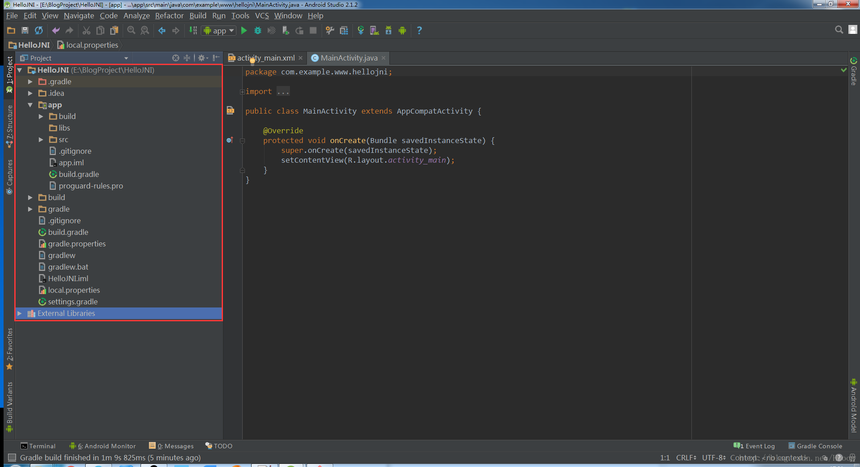Select the MainActivity.java tab
Image resolution: width=860 pixels, height=467 pixels.
click(349, 58)
